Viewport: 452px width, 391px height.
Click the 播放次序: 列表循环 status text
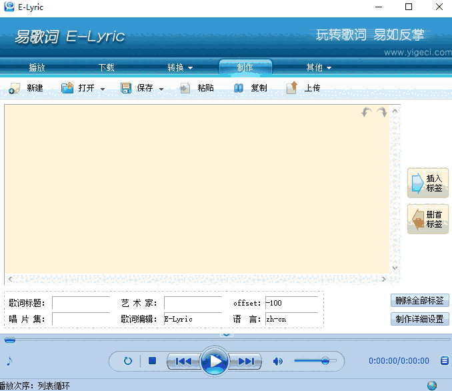coord(35,386)
